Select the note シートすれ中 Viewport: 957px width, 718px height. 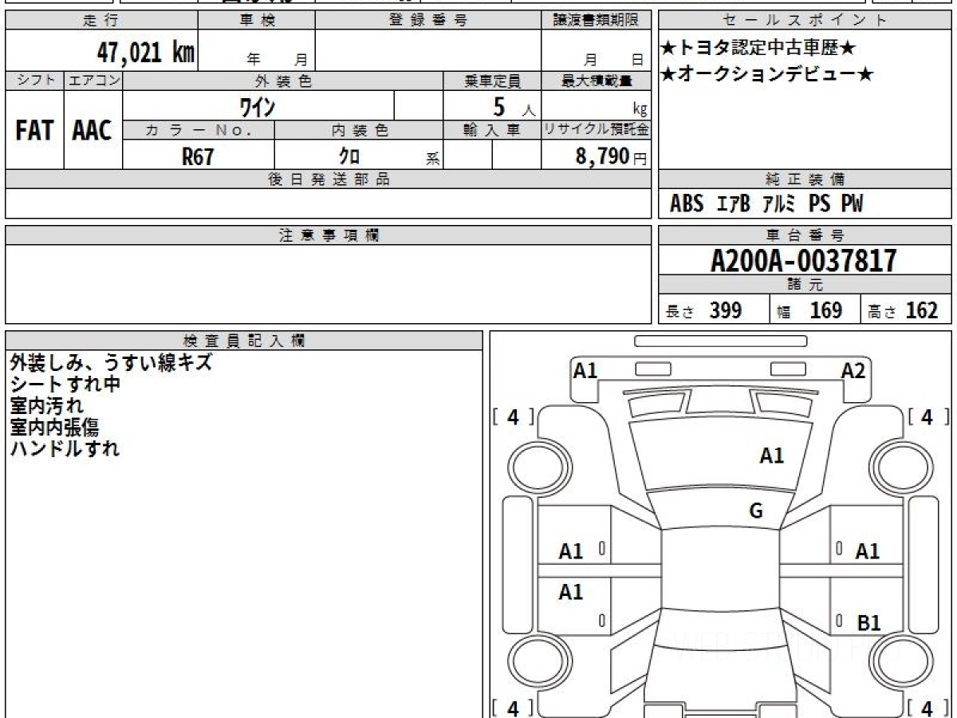(x=65, y=384)
